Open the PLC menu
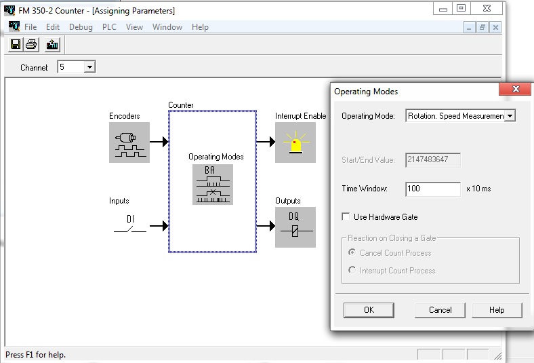 [x=109, y=27]
